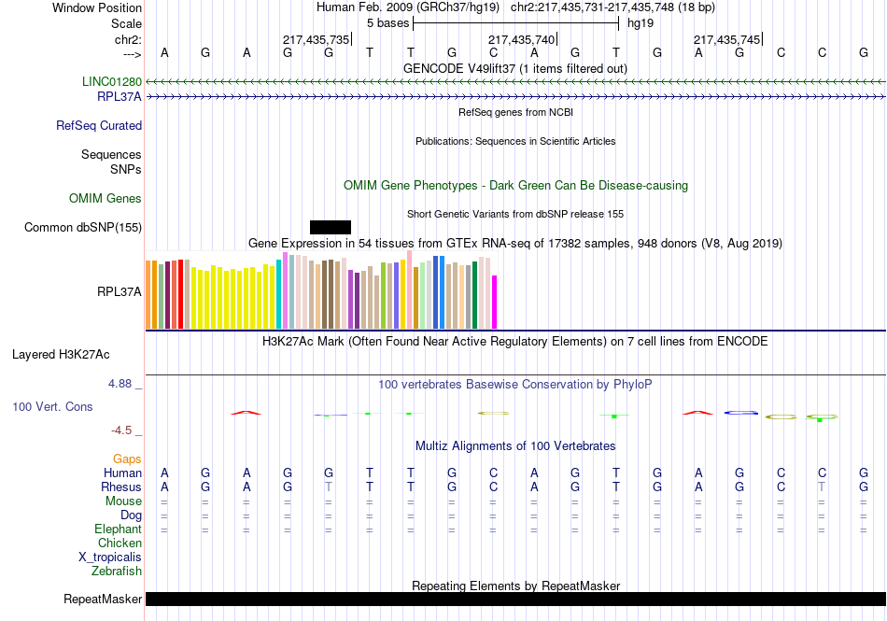Click the green LINC01280 transcript arrow line

[x=516, y=82]
